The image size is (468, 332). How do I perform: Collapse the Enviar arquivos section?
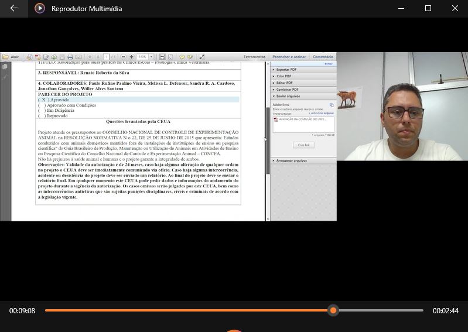[303, 96]
